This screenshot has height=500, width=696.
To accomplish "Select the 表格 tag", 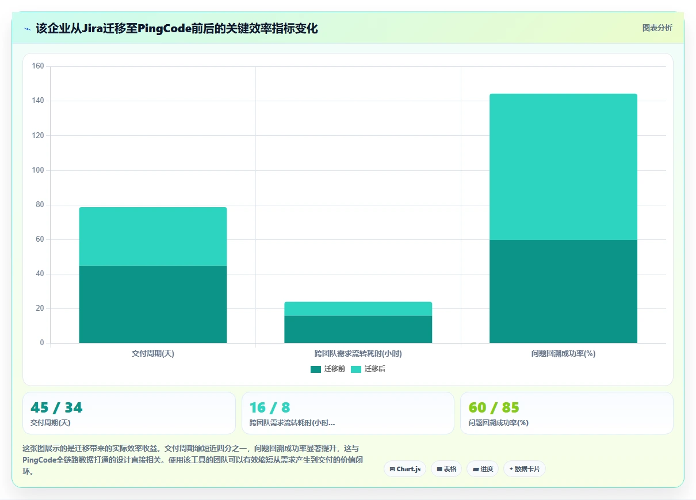I will tap(446, 469).
